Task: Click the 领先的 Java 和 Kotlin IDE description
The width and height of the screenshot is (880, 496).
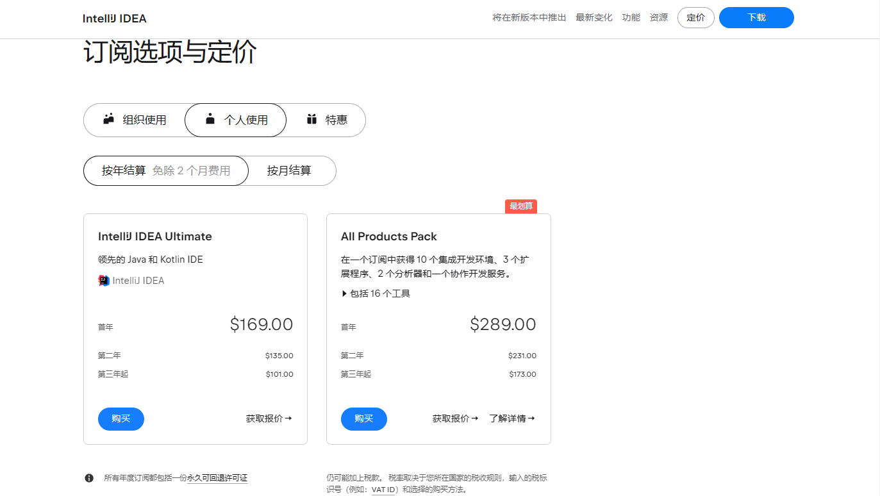Action: point(151,260)
